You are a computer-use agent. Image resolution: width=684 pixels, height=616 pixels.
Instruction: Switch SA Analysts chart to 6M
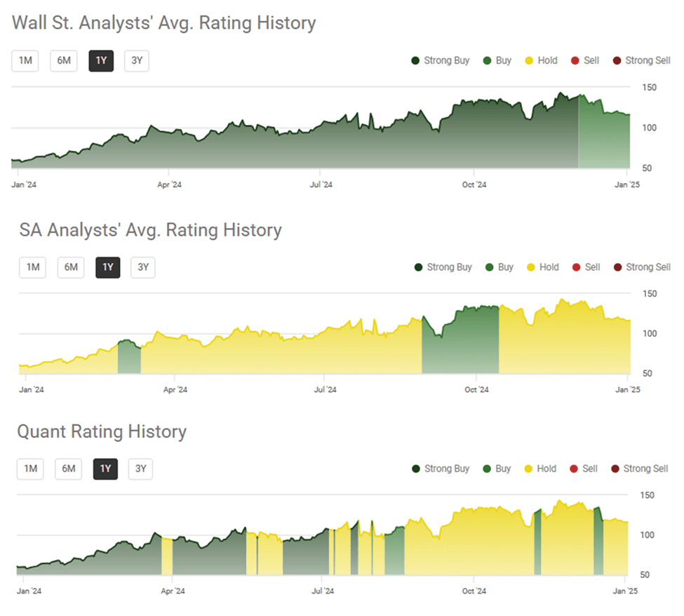(x=70, y=267)
